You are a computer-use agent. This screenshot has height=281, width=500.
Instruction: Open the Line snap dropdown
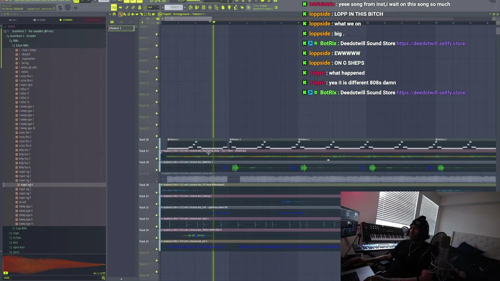click(153, 7)
